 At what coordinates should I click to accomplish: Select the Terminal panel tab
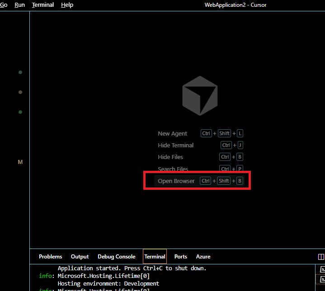pos(155,257)
